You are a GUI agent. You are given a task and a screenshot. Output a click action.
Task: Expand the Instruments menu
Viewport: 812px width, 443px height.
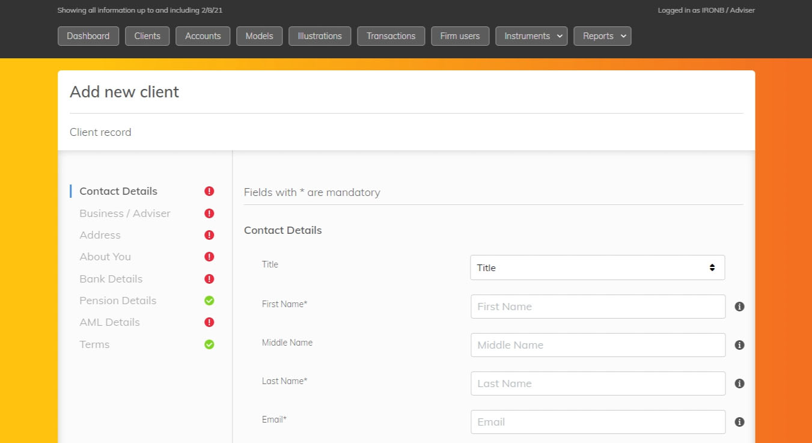(531, 35)
